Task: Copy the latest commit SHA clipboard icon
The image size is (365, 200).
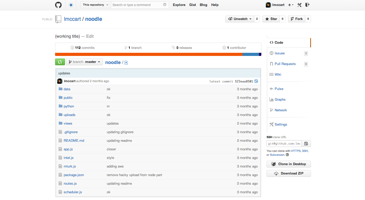Action: pos(256,81)
